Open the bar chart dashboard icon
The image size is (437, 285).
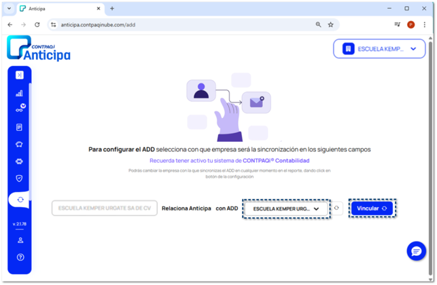19,93
